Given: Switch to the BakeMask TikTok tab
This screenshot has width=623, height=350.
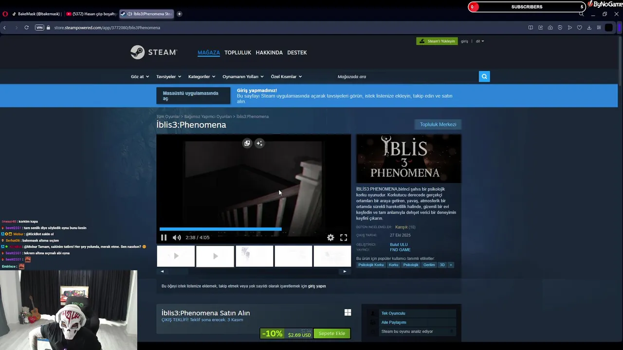Looking at the screenshot, I should tap(36, 14).
